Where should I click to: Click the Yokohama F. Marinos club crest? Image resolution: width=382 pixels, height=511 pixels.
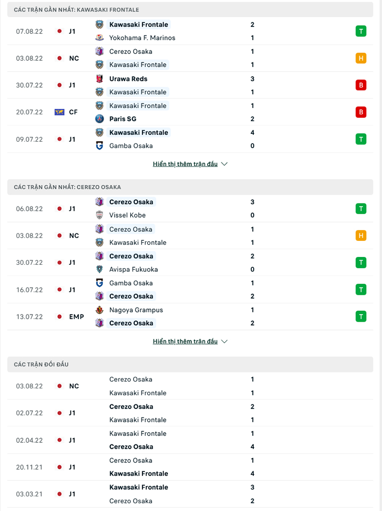point(99,38)
